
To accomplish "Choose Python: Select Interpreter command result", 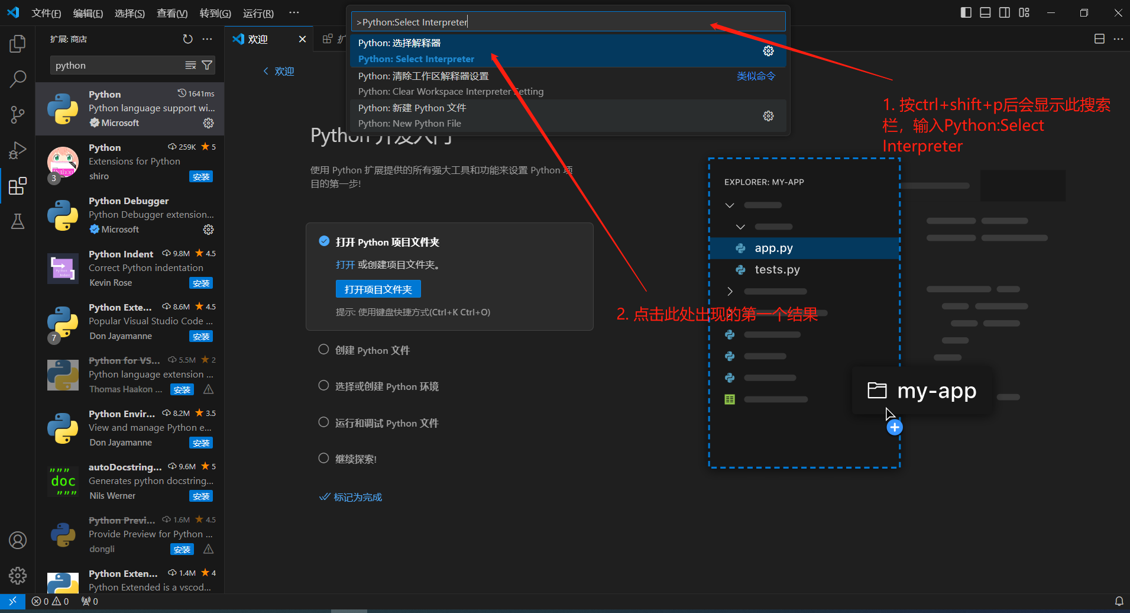I will tap(568, 51).
